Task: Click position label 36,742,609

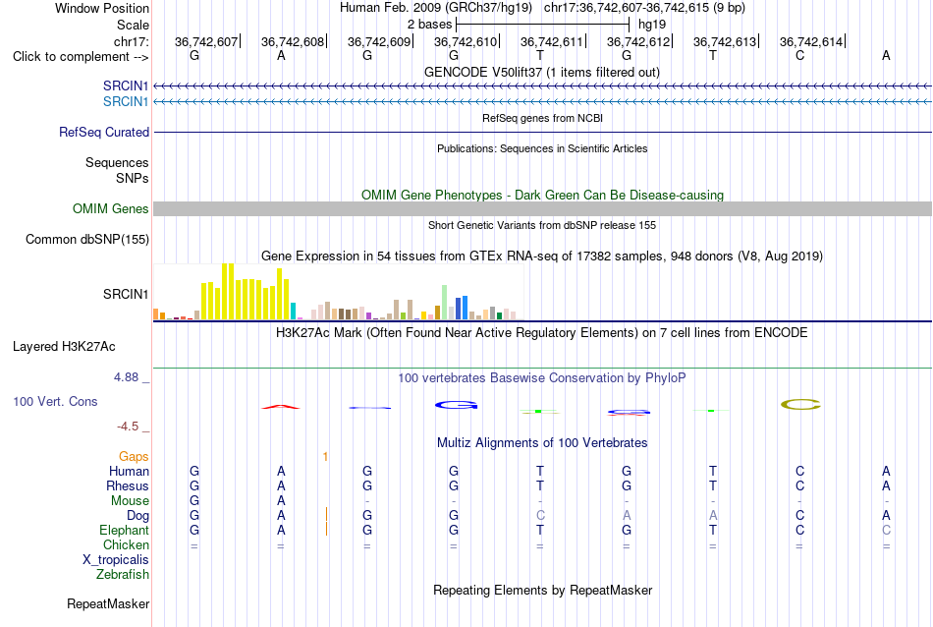Action: point(379,41)
